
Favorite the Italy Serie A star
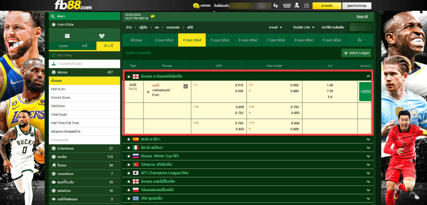pos(128,148)
